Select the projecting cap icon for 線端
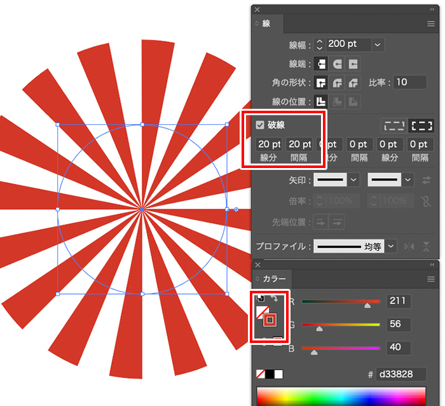The width and height of the screenshot is (445, 406). point(353,64)
